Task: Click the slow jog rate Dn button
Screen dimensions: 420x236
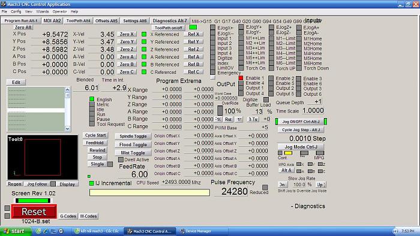Action: [x=283, y=184]
